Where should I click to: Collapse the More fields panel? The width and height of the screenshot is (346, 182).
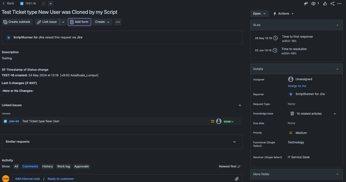click(337, 174)
